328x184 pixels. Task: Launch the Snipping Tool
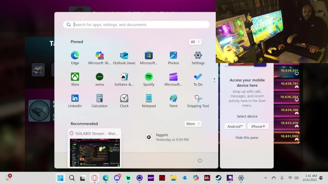tap(198, 101)
